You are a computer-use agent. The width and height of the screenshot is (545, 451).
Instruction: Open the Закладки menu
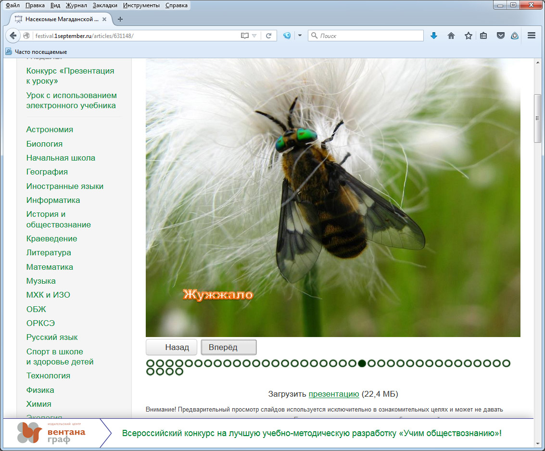tap(105, 5)
